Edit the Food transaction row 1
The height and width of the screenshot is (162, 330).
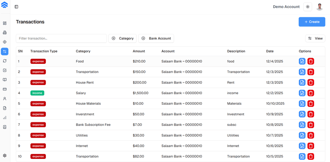[302, 61]
